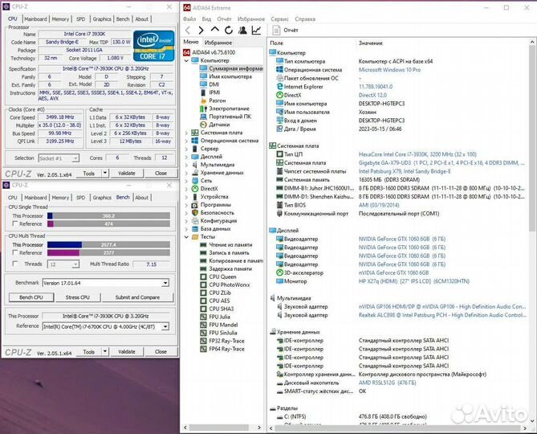537x434 pixels.
Task: Expand the Системная плата tree node
Action: click(187, 133)
